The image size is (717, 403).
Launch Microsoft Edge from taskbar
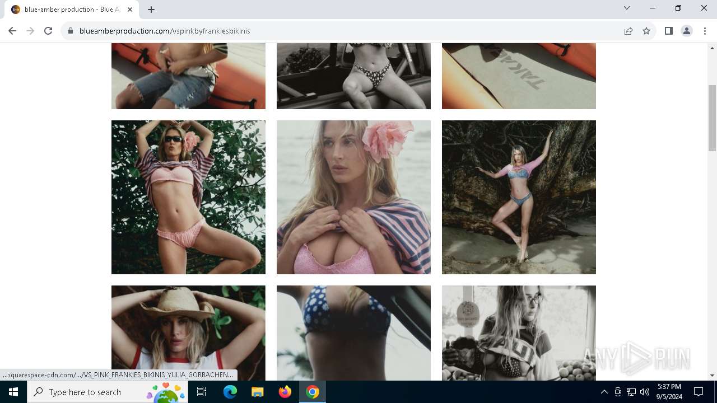pos(230,392)
